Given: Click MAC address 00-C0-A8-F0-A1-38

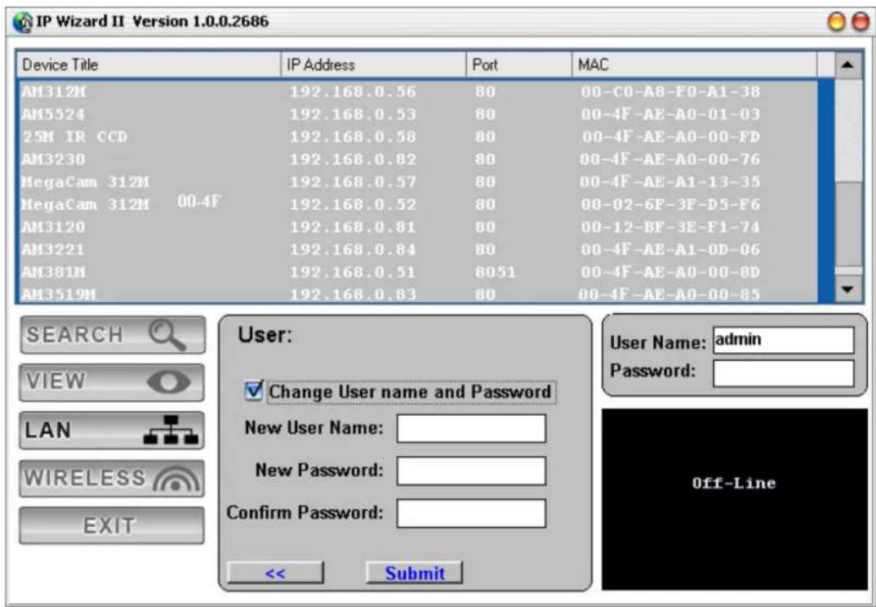Looking at the screenshot, I should 669,91.
